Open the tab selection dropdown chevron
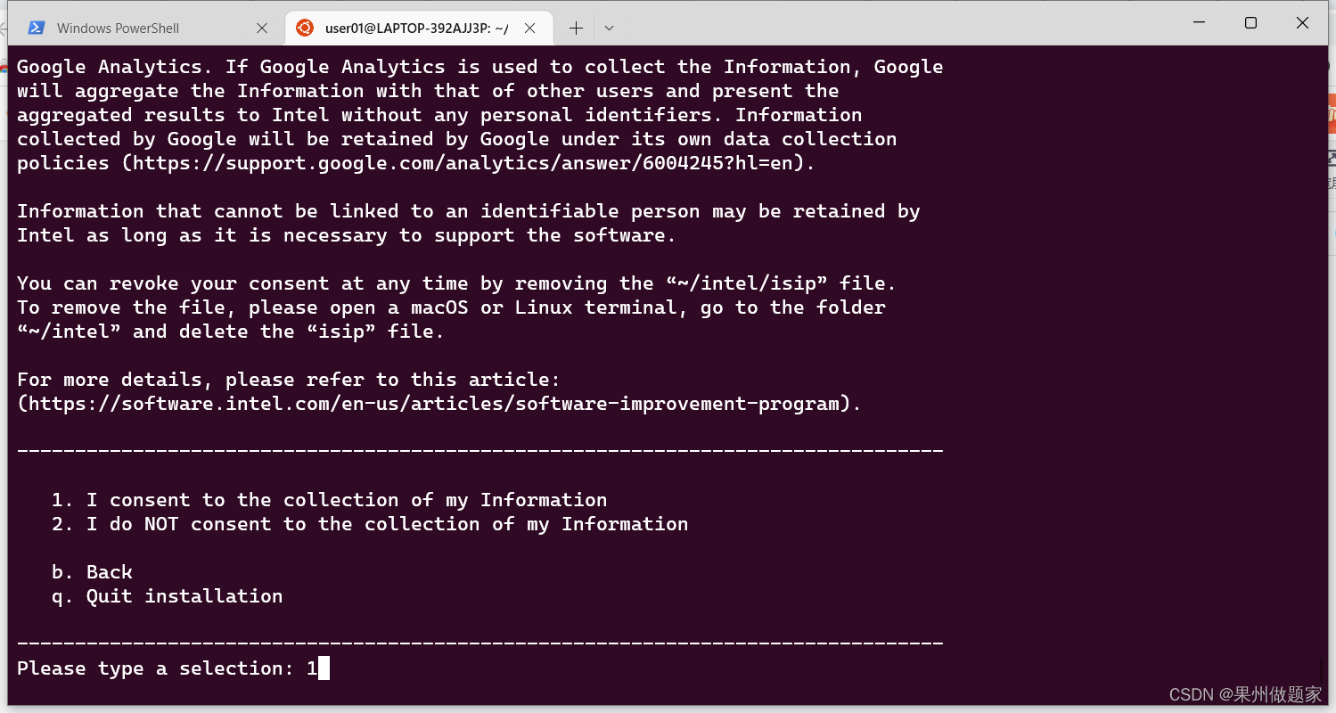 (609, 28)
